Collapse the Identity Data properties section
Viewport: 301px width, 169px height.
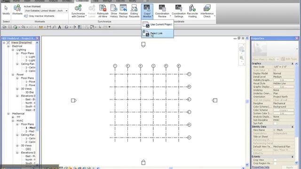[293, 127]
